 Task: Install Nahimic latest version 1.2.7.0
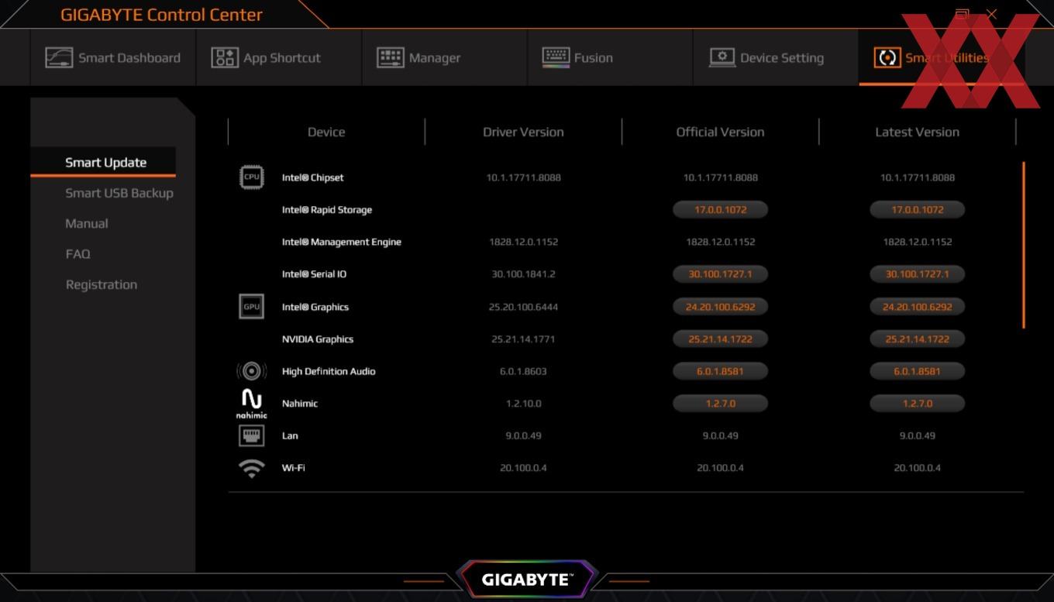click(x=917, y=404)
